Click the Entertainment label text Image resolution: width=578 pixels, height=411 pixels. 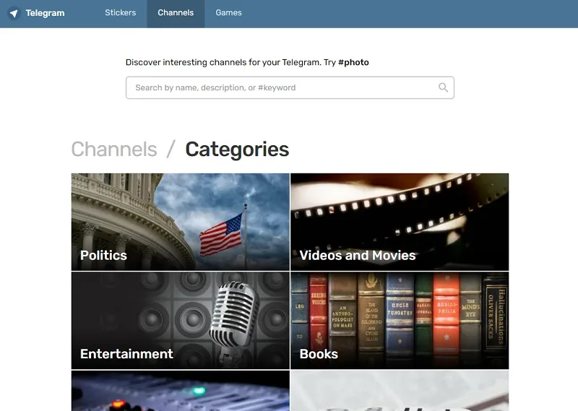coord(126,353)
